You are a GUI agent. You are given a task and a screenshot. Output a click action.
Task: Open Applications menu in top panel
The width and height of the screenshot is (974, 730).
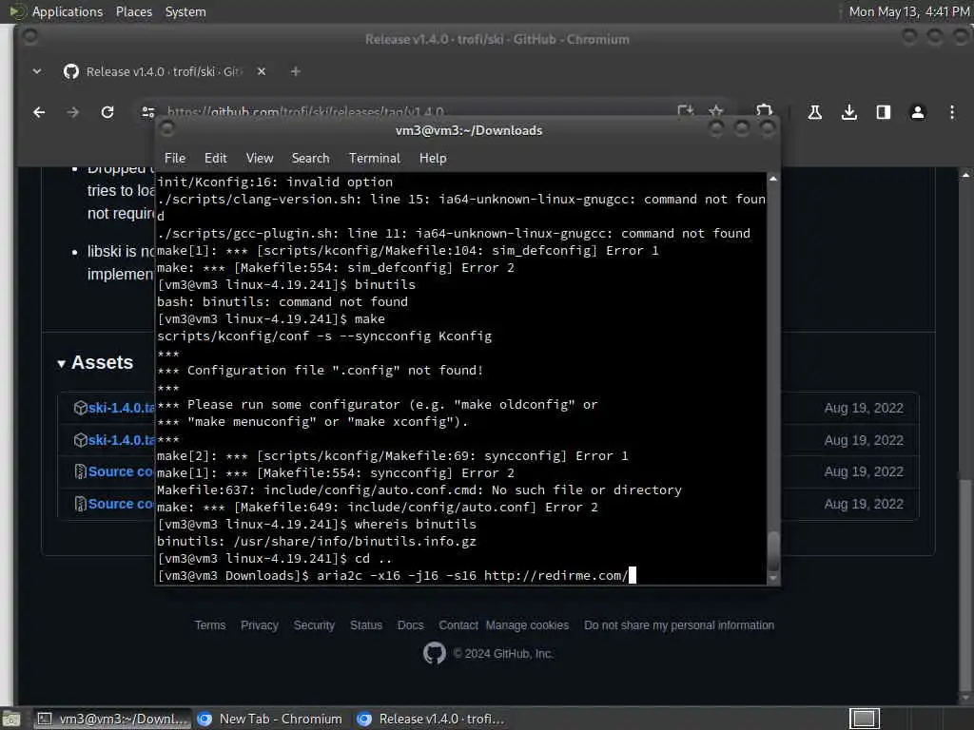tap(68, 11)
